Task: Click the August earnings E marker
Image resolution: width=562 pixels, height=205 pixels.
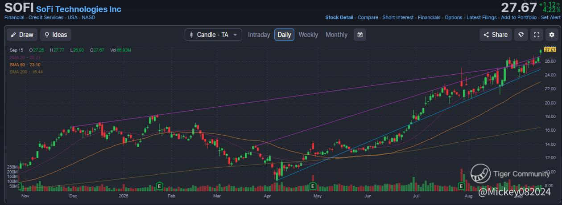Action: (462, 186)
